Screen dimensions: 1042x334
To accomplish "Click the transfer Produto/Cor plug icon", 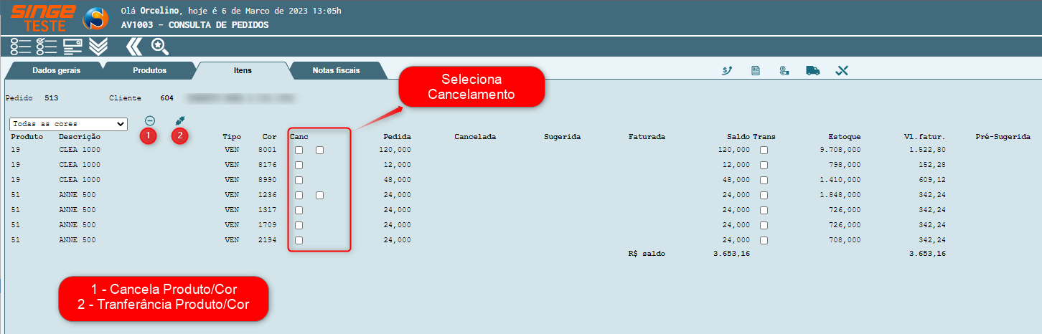I will pyautogui.click(x=179, y=120).
